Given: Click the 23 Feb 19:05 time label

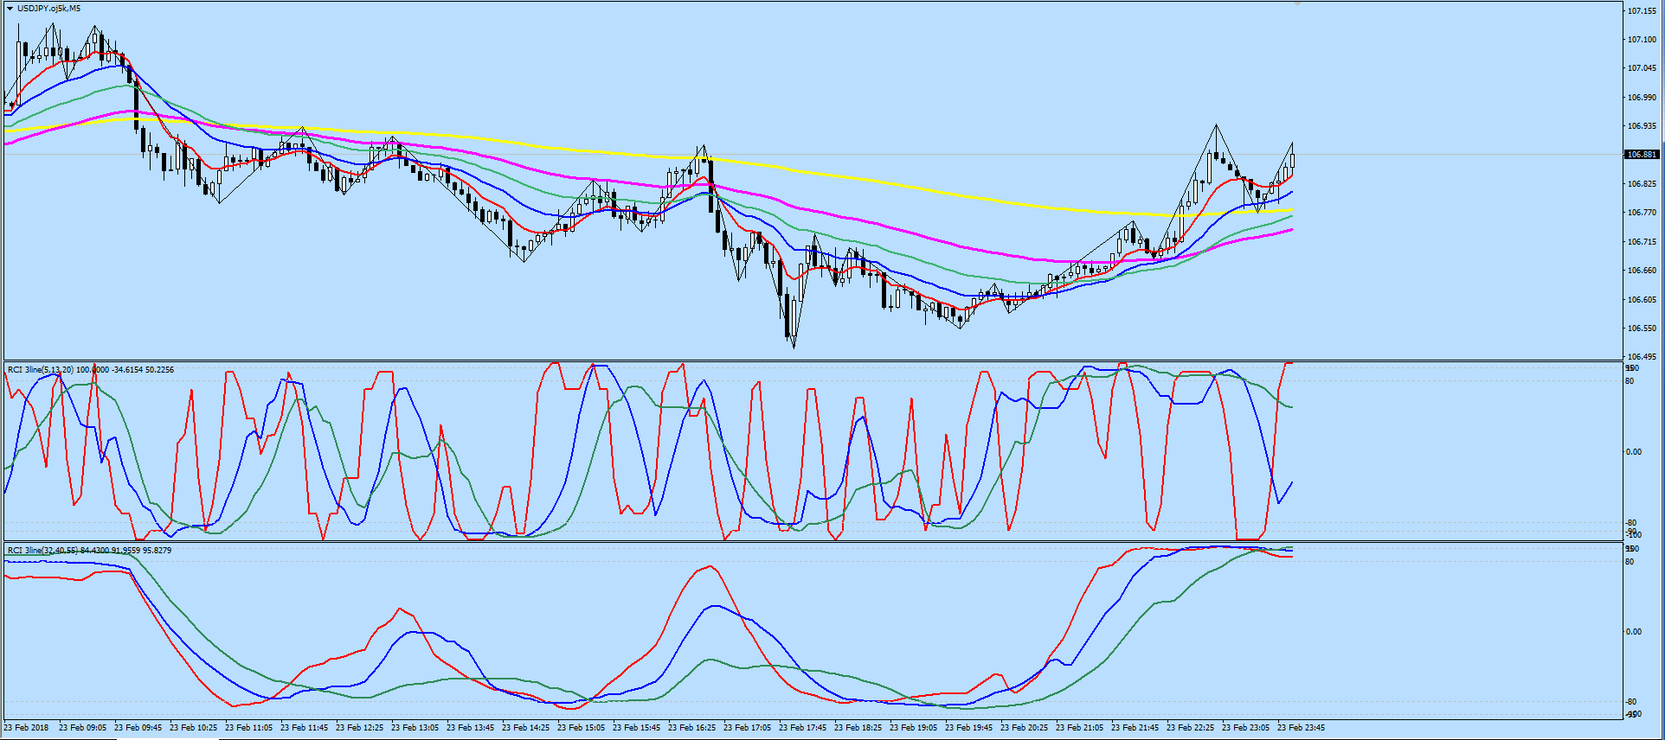Looking at the screenshot, I should coord(913,728).
